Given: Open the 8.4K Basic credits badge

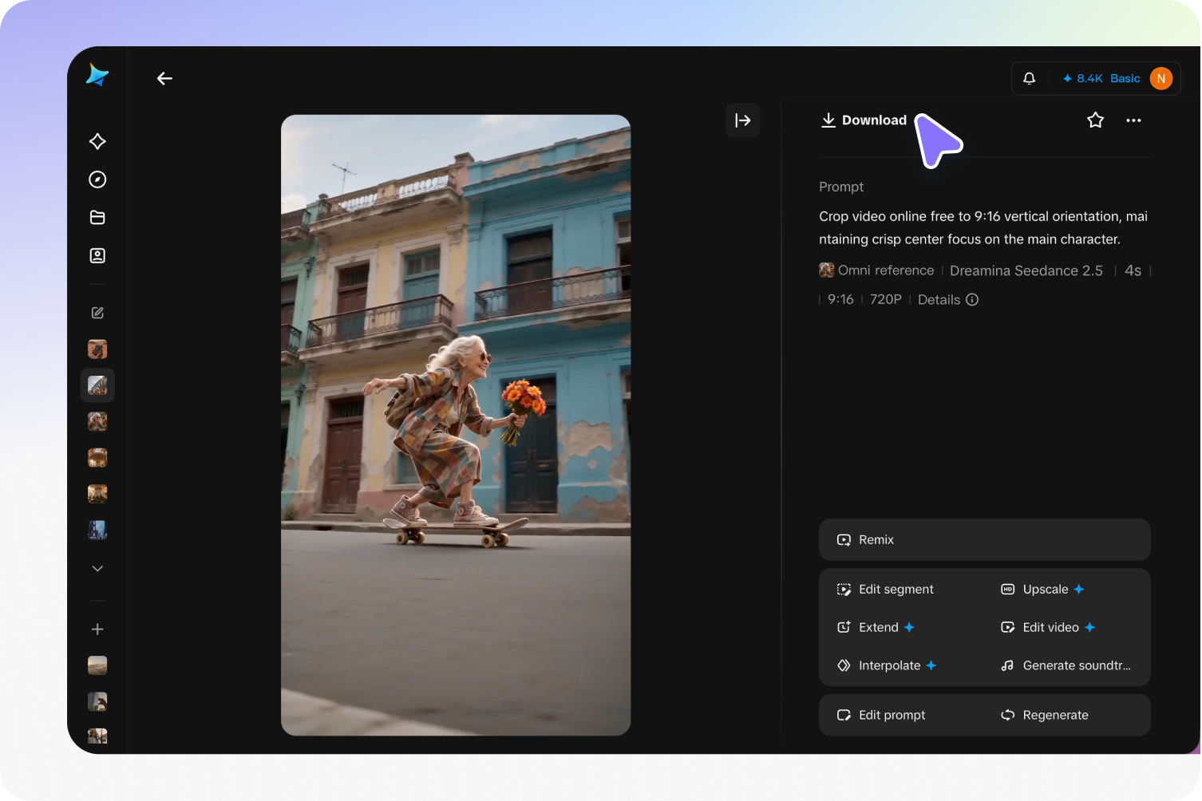Looking at the screenshot, I should (x=1101, y=78).
